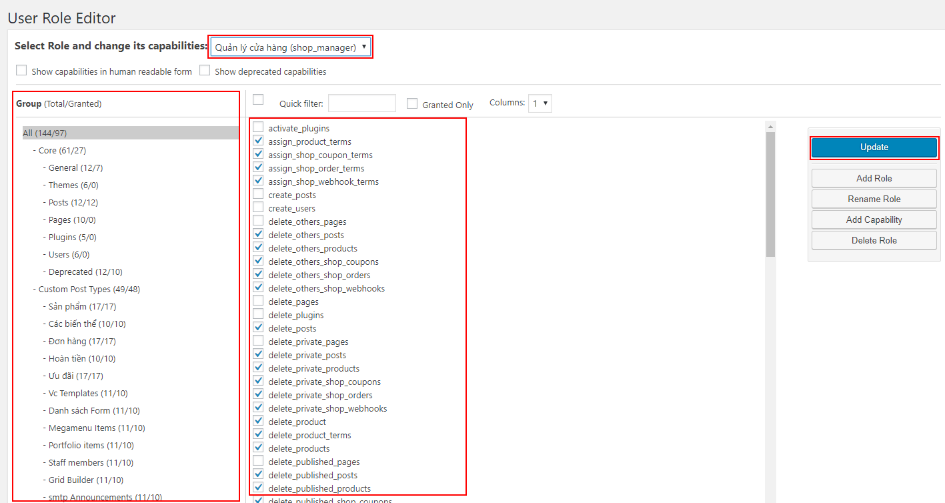The image size is (945, 503).
Task: Click the delete_product capability label
Action: [297, 422]
